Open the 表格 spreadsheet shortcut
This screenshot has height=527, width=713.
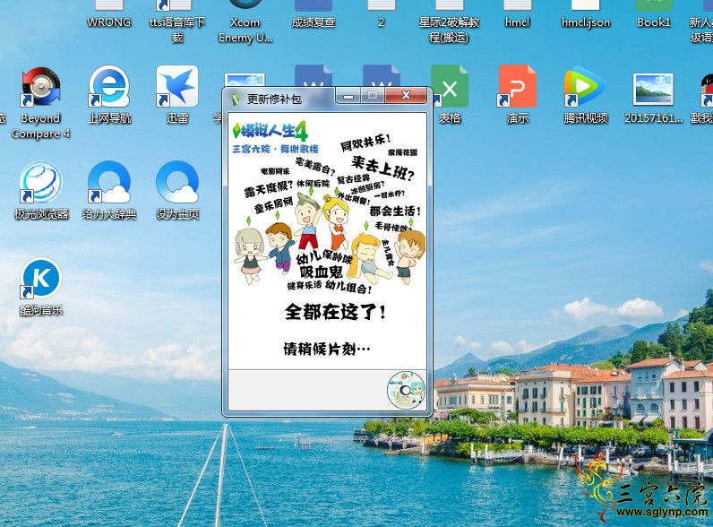450,95
